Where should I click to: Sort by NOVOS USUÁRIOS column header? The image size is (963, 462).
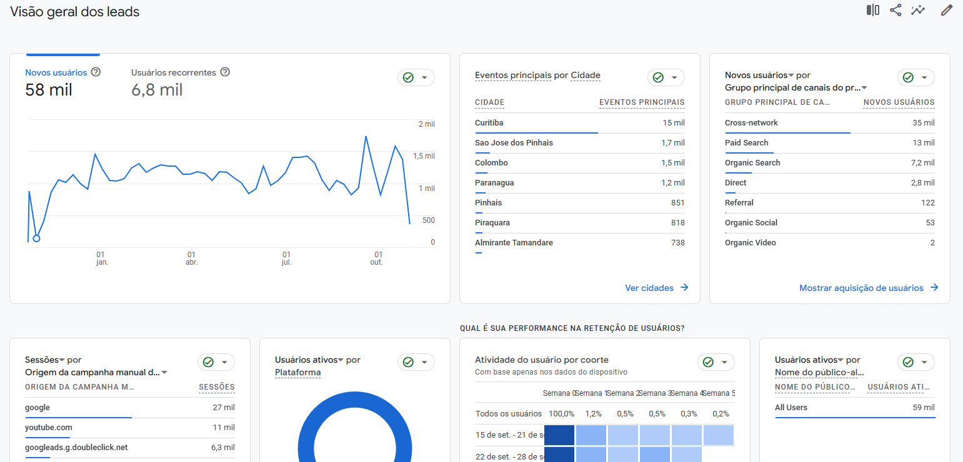point(899,102)
